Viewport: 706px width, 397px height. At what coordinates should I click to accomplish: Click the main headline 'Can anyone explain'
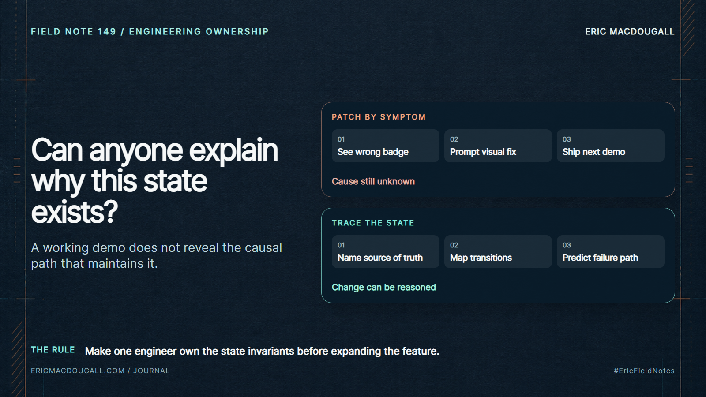(154, 150)
